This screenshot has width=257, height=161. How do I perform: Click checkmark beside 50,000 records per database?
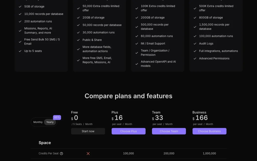[x=78, y=25]
